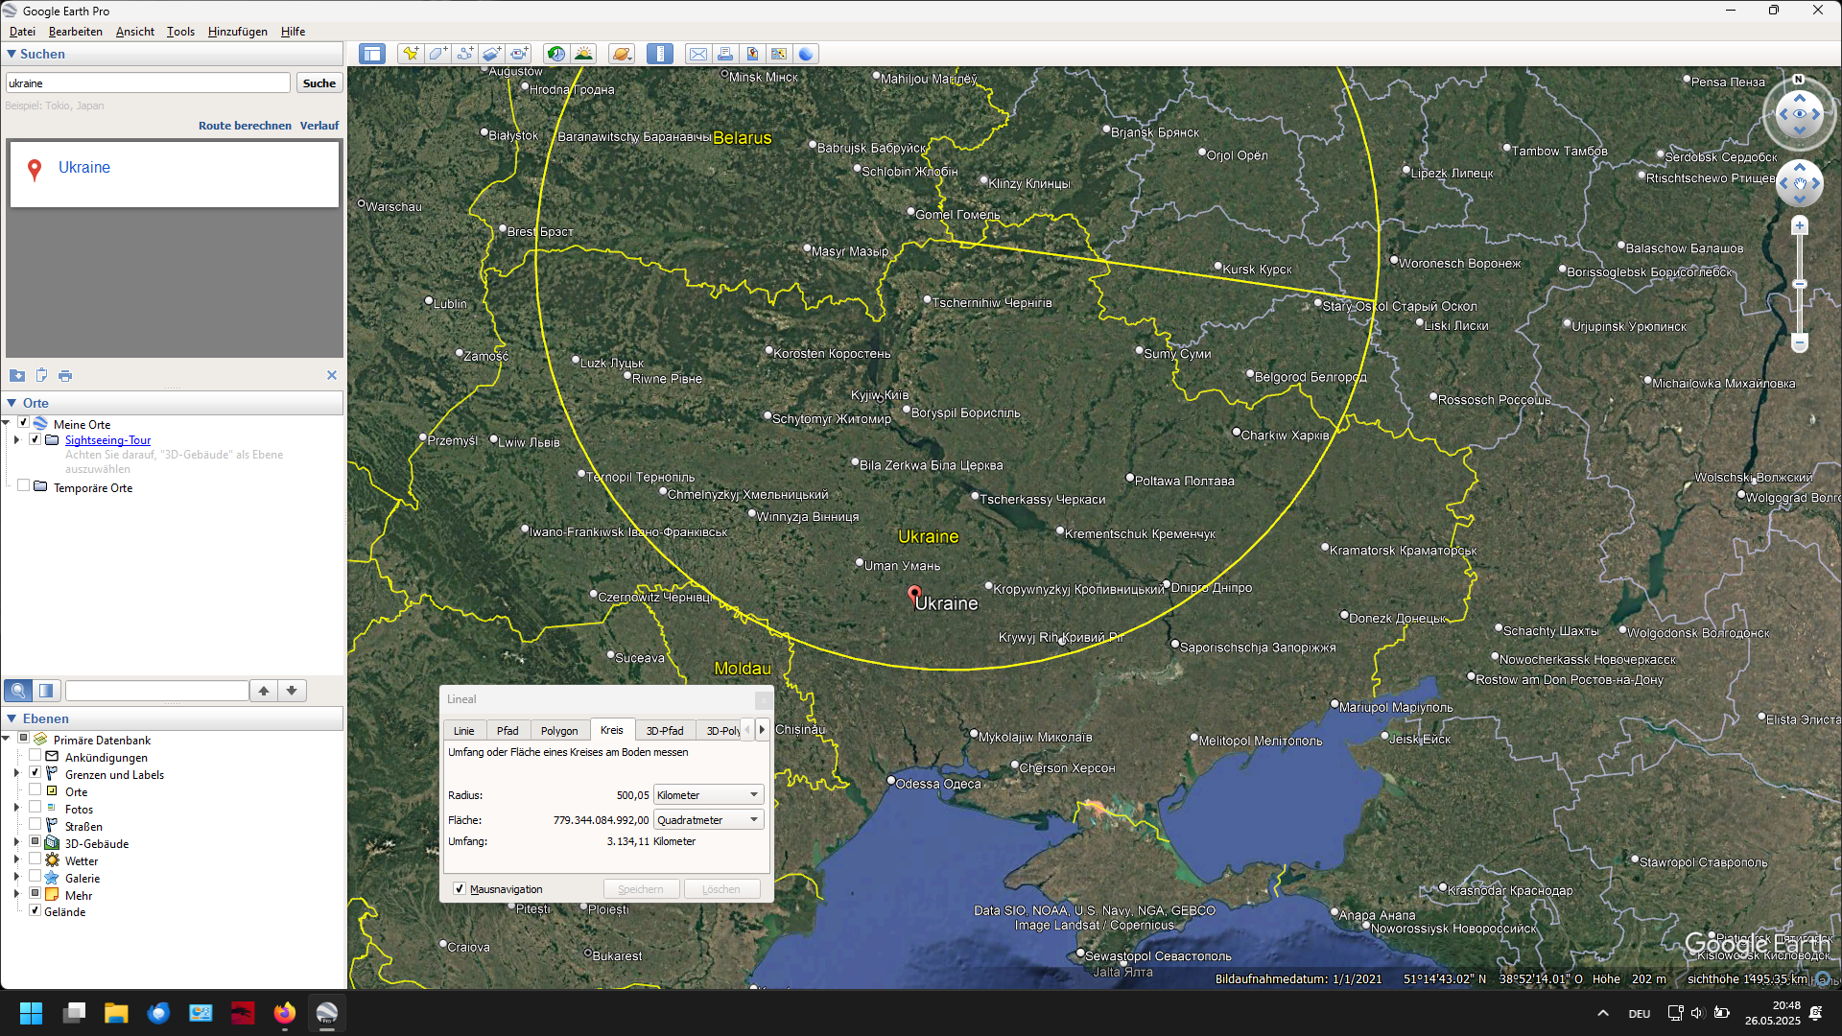Click the Add Placemark pushpin icon
1842x1036 pixels.
[x=411, y=54]
